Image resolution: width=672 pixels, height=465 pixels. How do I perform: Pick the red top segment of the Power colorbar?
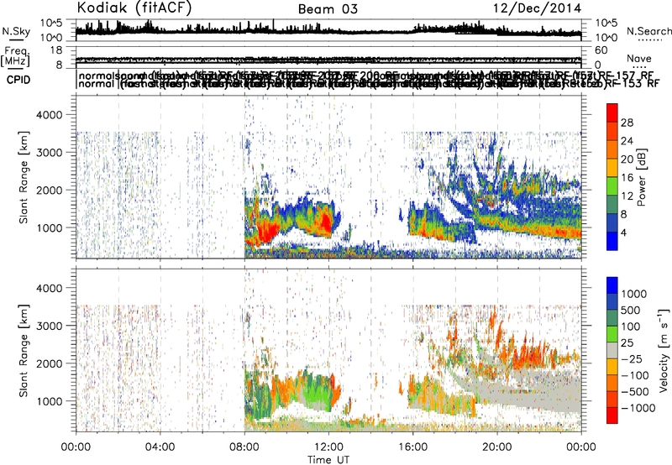pyautogui.click(x=612, y=112)
